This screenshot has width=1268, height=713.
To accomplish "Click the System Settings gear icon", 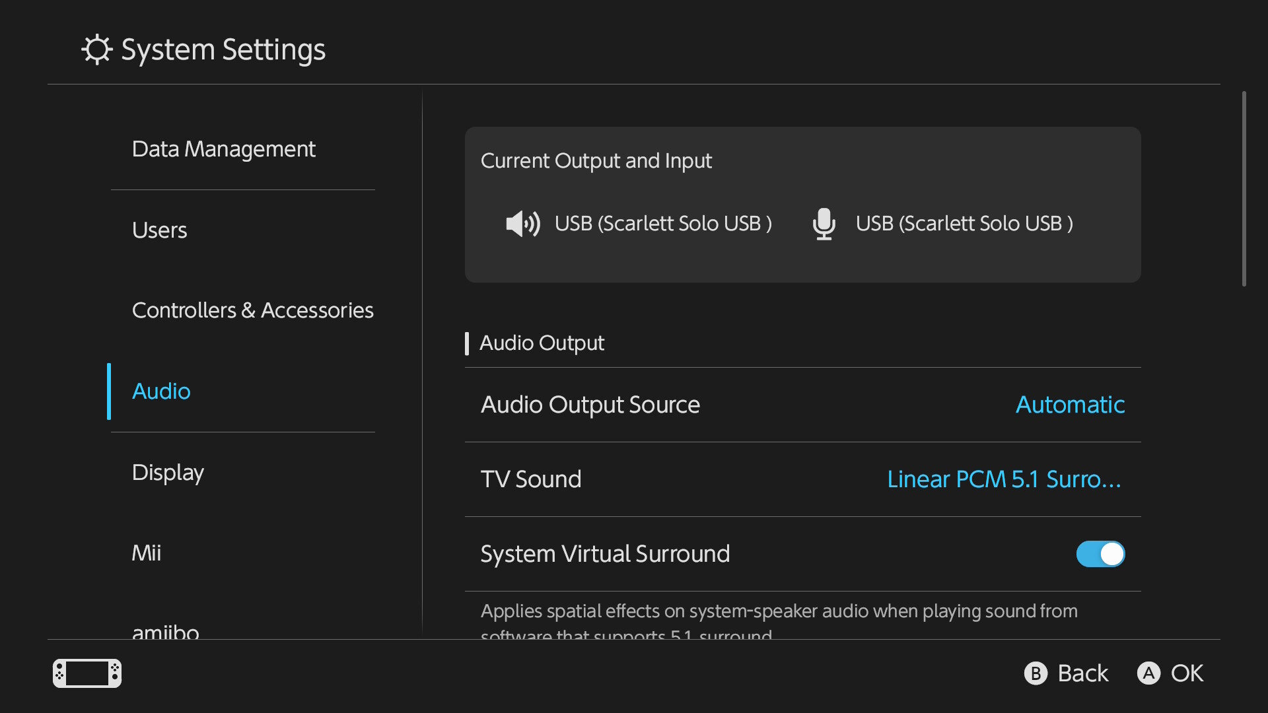I will click(x=97, y=50).
